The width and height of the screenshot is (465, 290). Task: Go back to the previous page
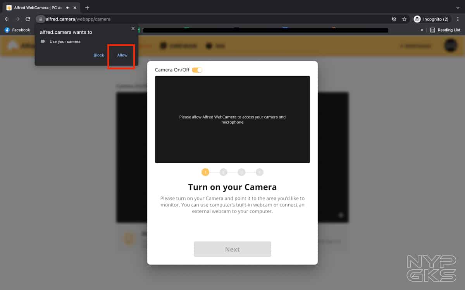click(x=7, y=19)
